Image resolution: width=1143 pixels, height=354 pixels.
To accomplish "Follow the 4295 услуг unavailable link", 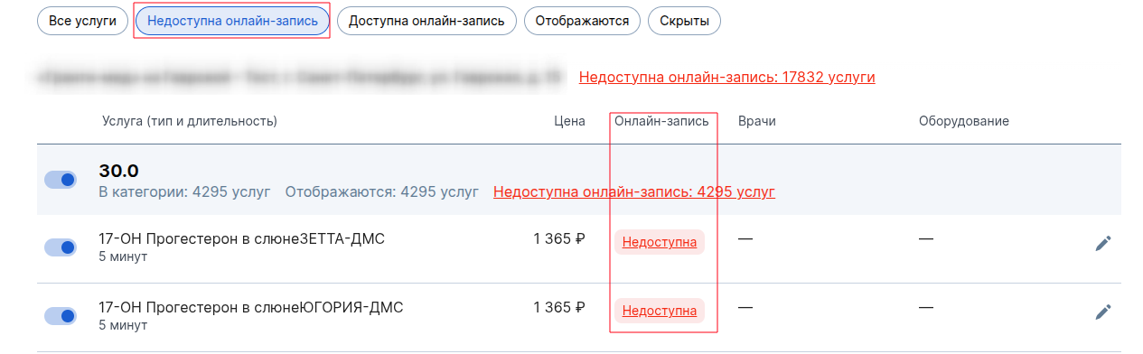I will 634,191.
